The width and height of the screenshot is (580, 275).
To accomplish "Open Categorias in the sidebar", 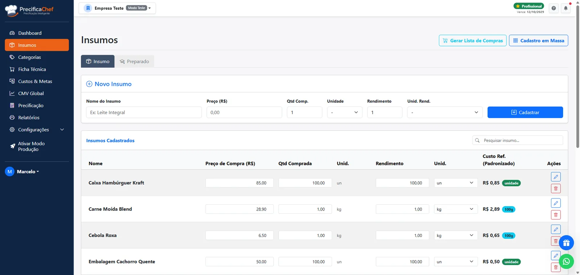I will click(37, 57).
